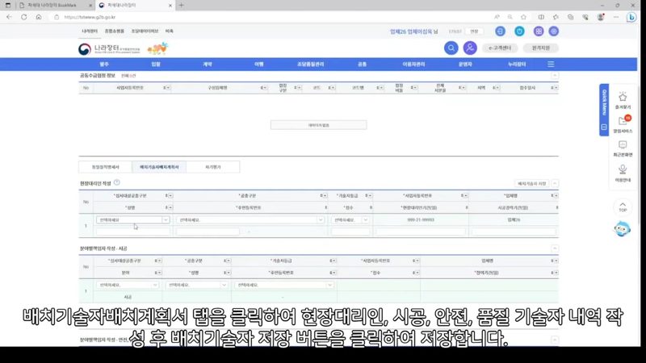Open the 공통 menu
646x363 pixels.
[x=362, y=65]
